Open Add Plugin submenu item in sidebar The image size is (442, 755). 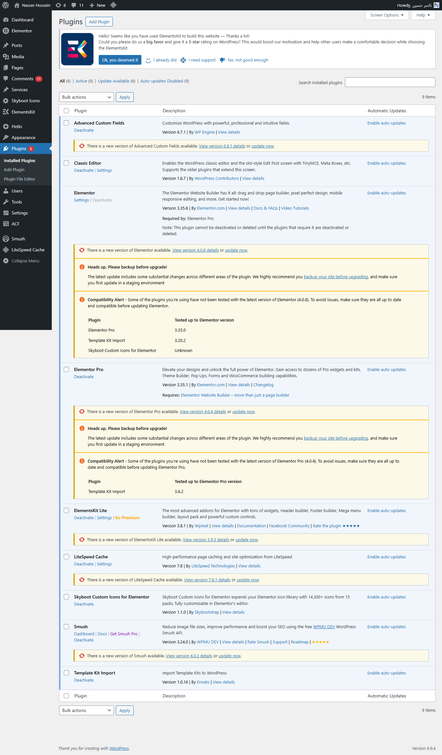pyautogui.click(x=14, y=170)
